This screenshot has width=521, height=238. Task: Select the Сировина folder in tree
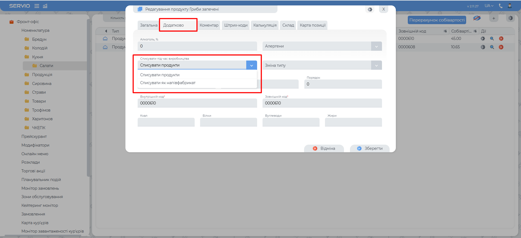(42, 84)
